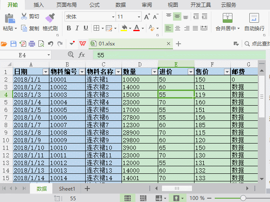270x202 pixels.
Task: Open a new document tab with plus
Action: (x=178, y=44)
